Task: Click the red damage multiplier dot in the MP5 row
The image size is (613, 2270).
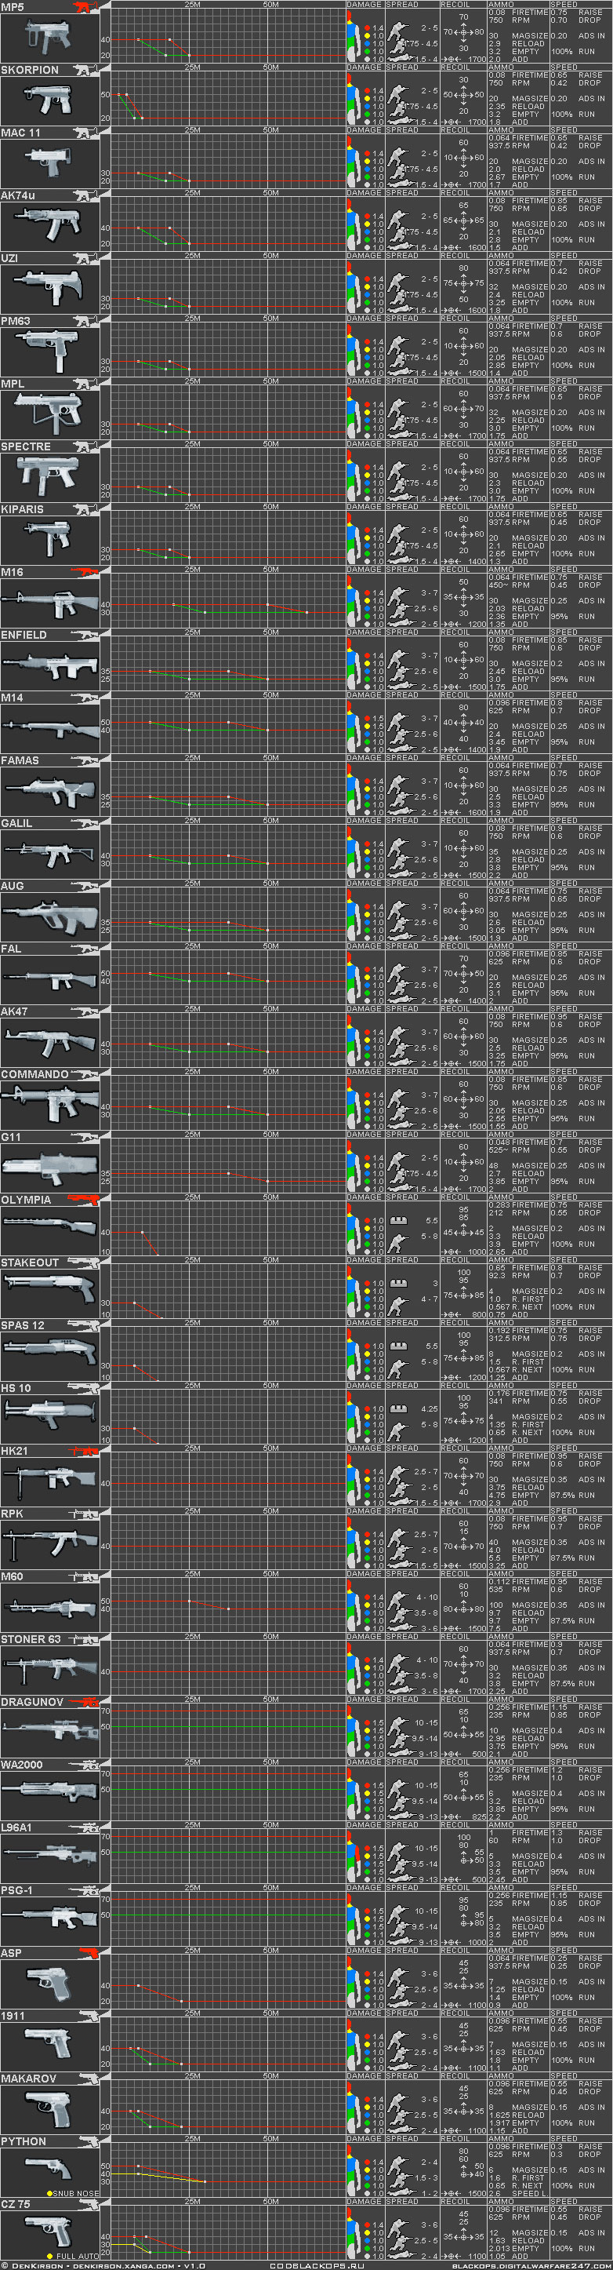Action: pyautogui.click(x=368, y=28)
